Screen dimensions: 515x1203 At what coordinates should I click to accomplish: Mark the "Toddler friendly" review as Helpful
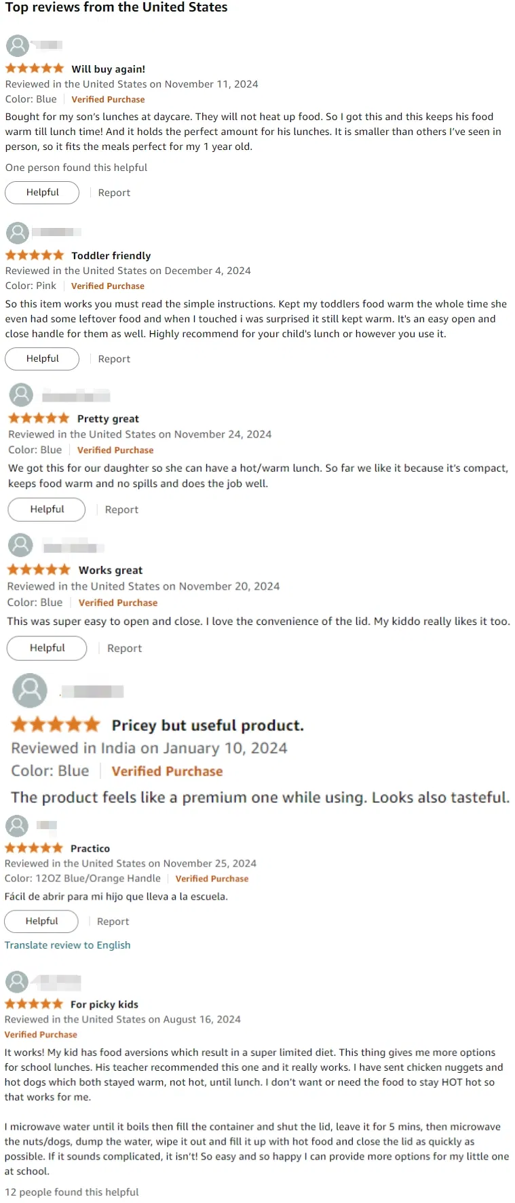[x=41, y=358]
